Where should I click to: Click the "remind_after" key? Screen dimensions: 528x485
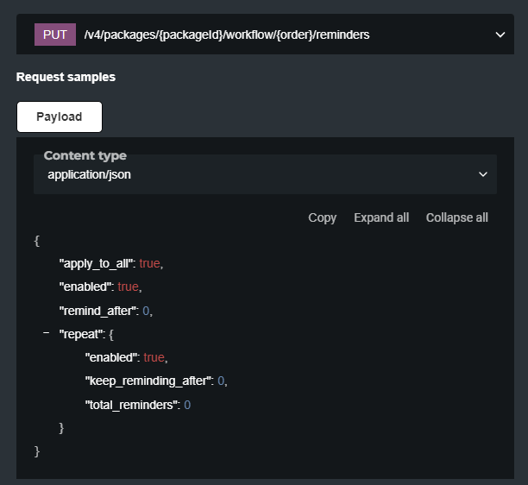click(97, 310)
